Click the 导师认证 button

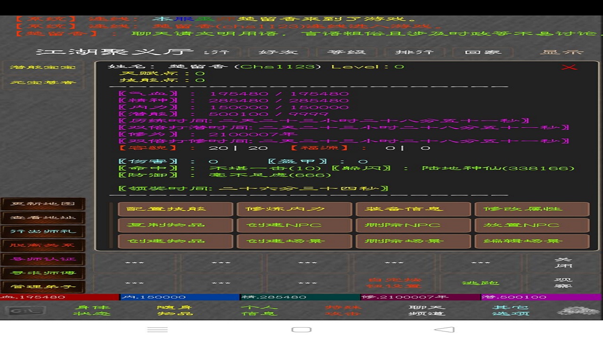pos(43,259)
